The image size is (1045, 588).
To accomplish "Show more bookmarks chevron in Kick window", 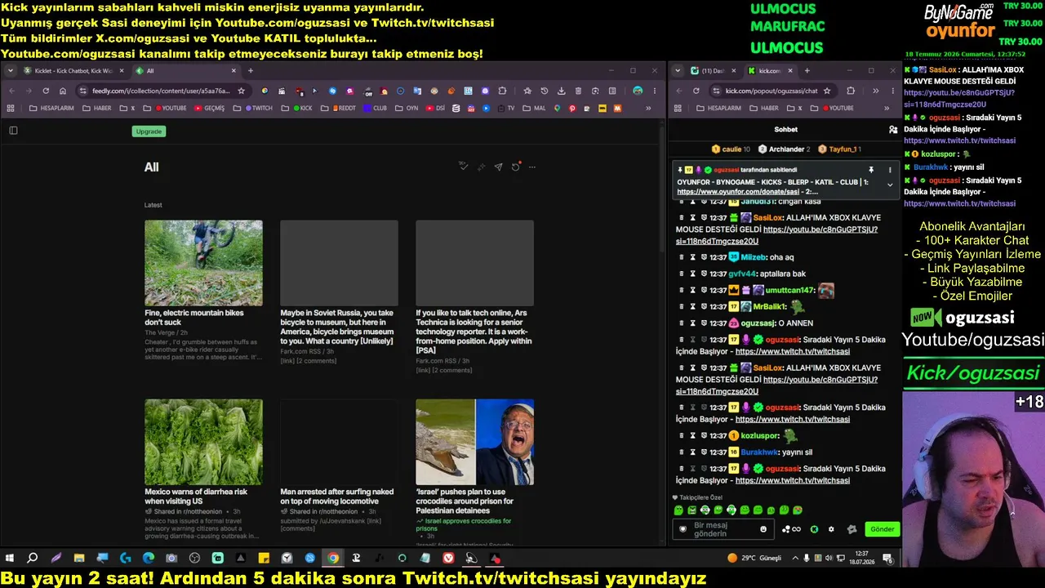I will pos(886,108).
